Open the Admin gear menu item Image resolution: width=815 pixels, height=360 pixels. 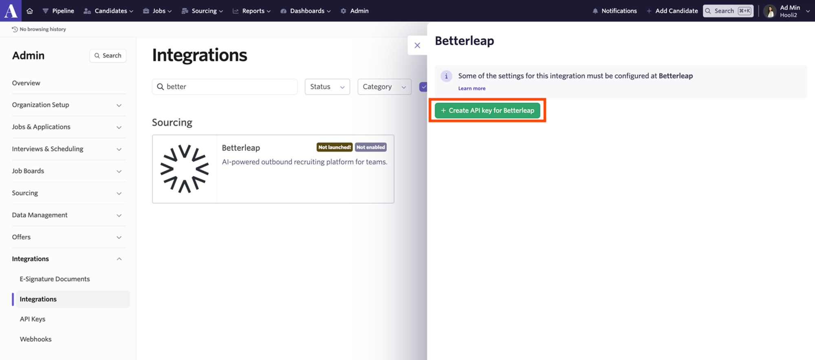355,11
